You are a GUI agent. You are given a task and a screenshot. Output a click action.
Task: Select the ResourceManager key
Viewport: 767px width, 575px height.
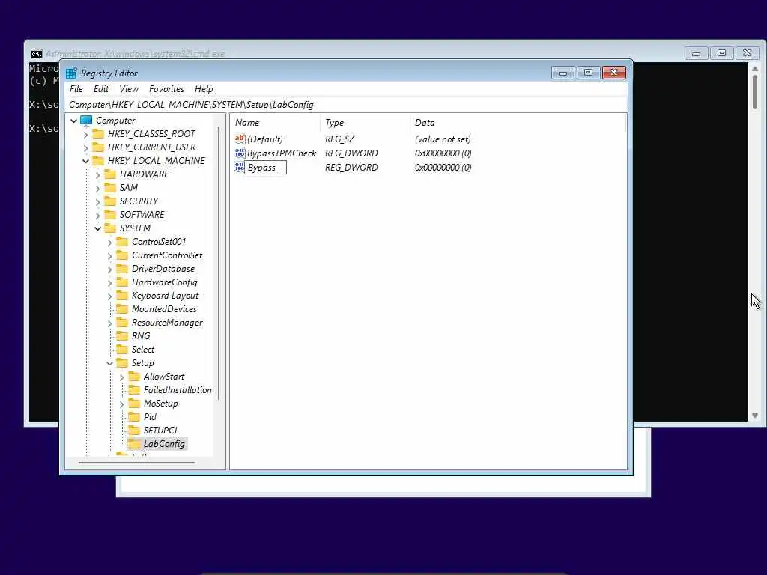[x=167, y=323]
